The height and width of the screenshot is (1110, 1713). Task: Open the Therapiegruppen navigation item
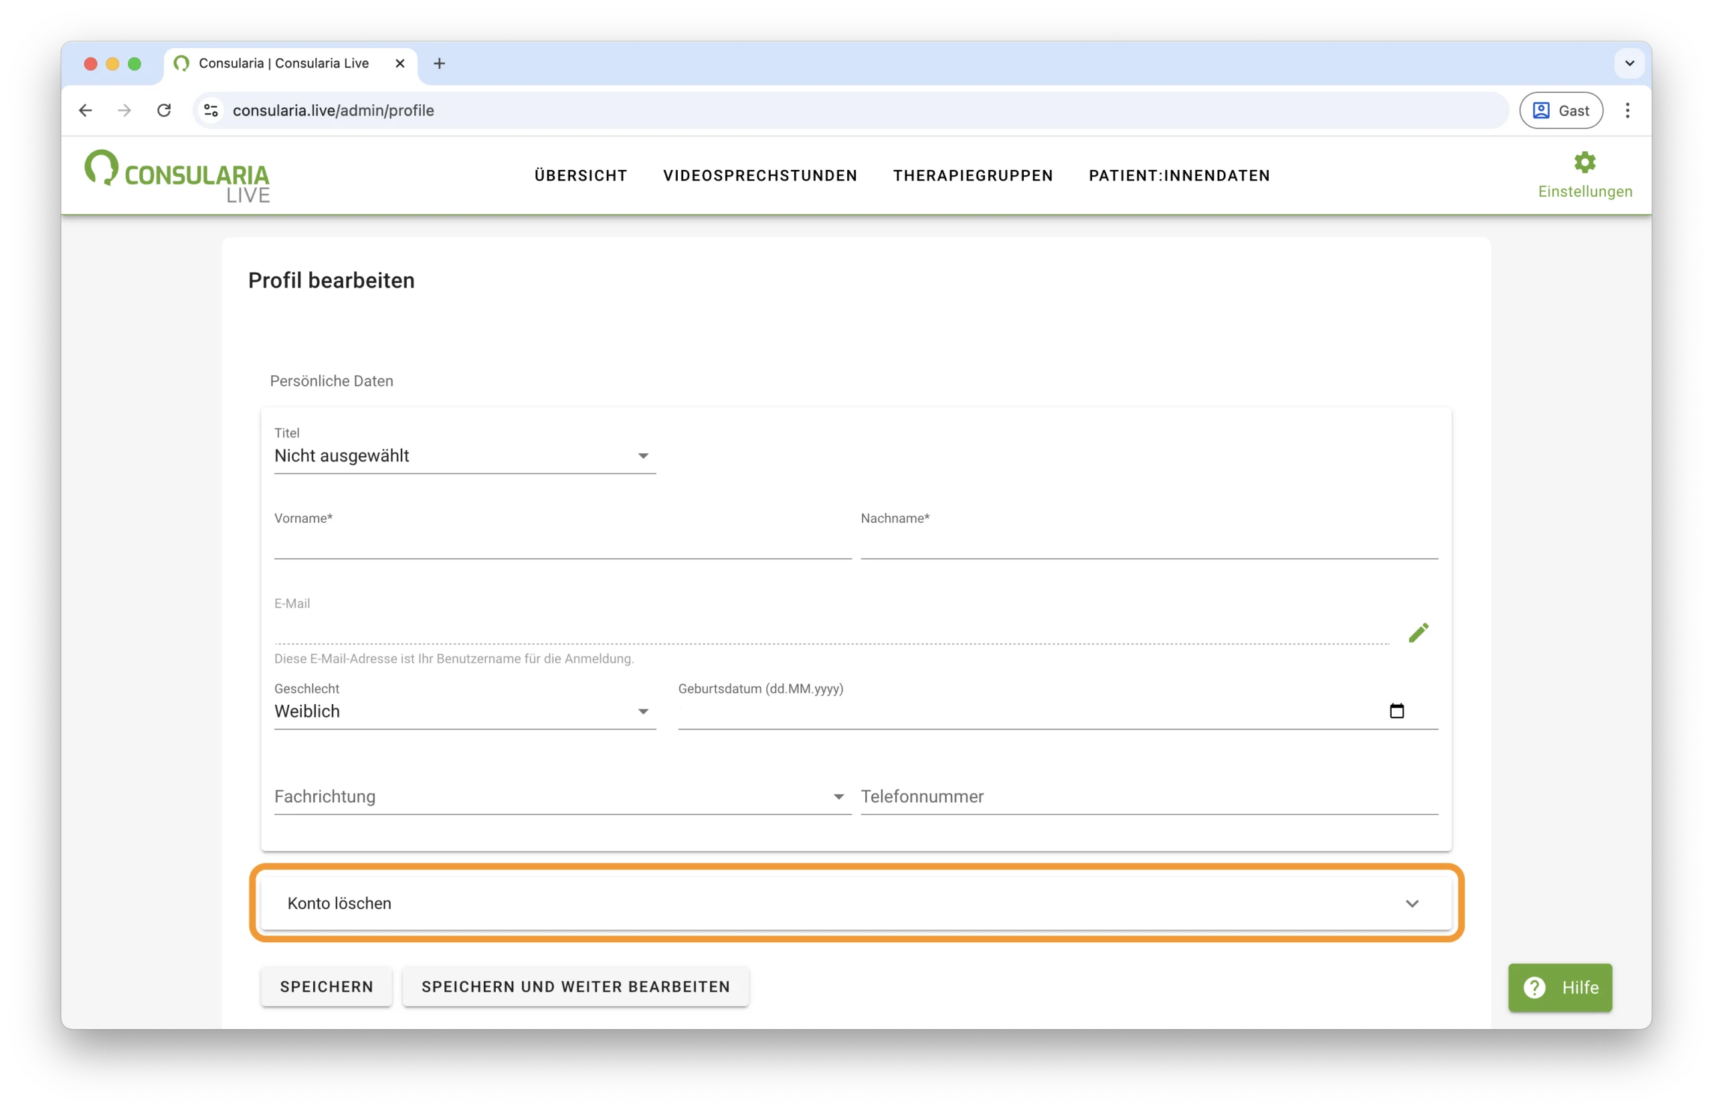click(x=972, y=176)
